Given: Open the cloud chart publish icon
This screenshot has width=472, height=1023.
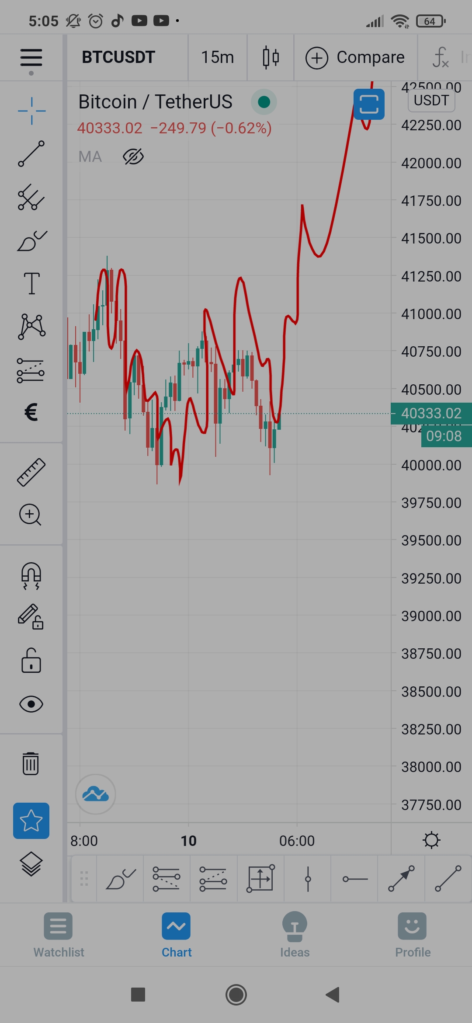Looking at the screenshot, I should (x=95, y=794).
